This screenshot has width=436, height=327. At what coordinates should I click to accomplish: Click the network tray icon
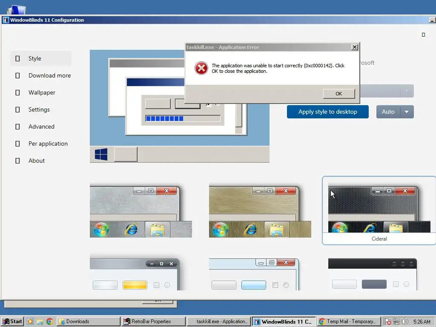click(396, 322)
